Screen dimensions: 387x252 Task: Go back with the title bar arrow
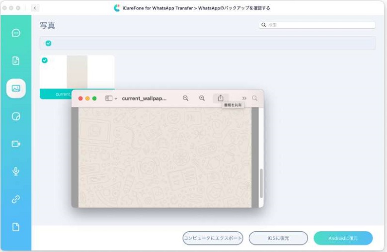point(35,8)
